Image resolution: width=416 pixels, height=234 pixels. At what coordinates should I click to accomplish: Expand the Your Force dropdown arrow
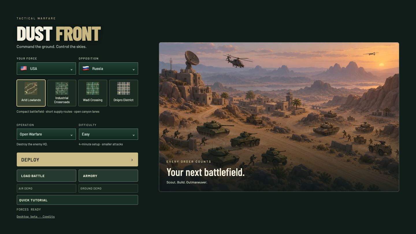tap(71, 69)
